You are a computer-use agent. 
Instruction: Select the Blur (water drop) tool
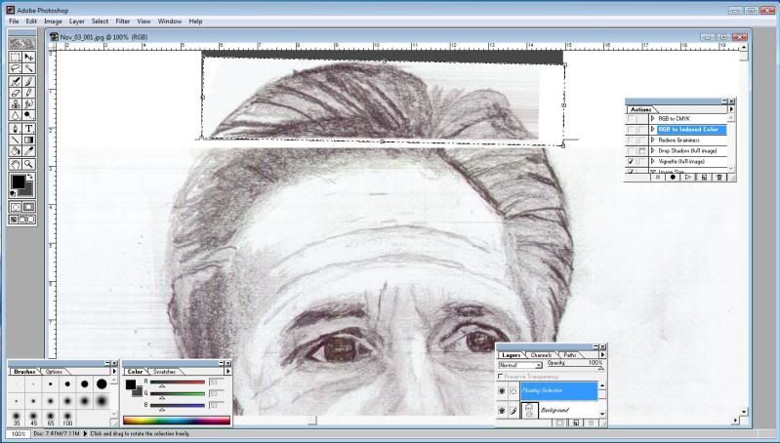pyautogui.click(x=16, y=115)
